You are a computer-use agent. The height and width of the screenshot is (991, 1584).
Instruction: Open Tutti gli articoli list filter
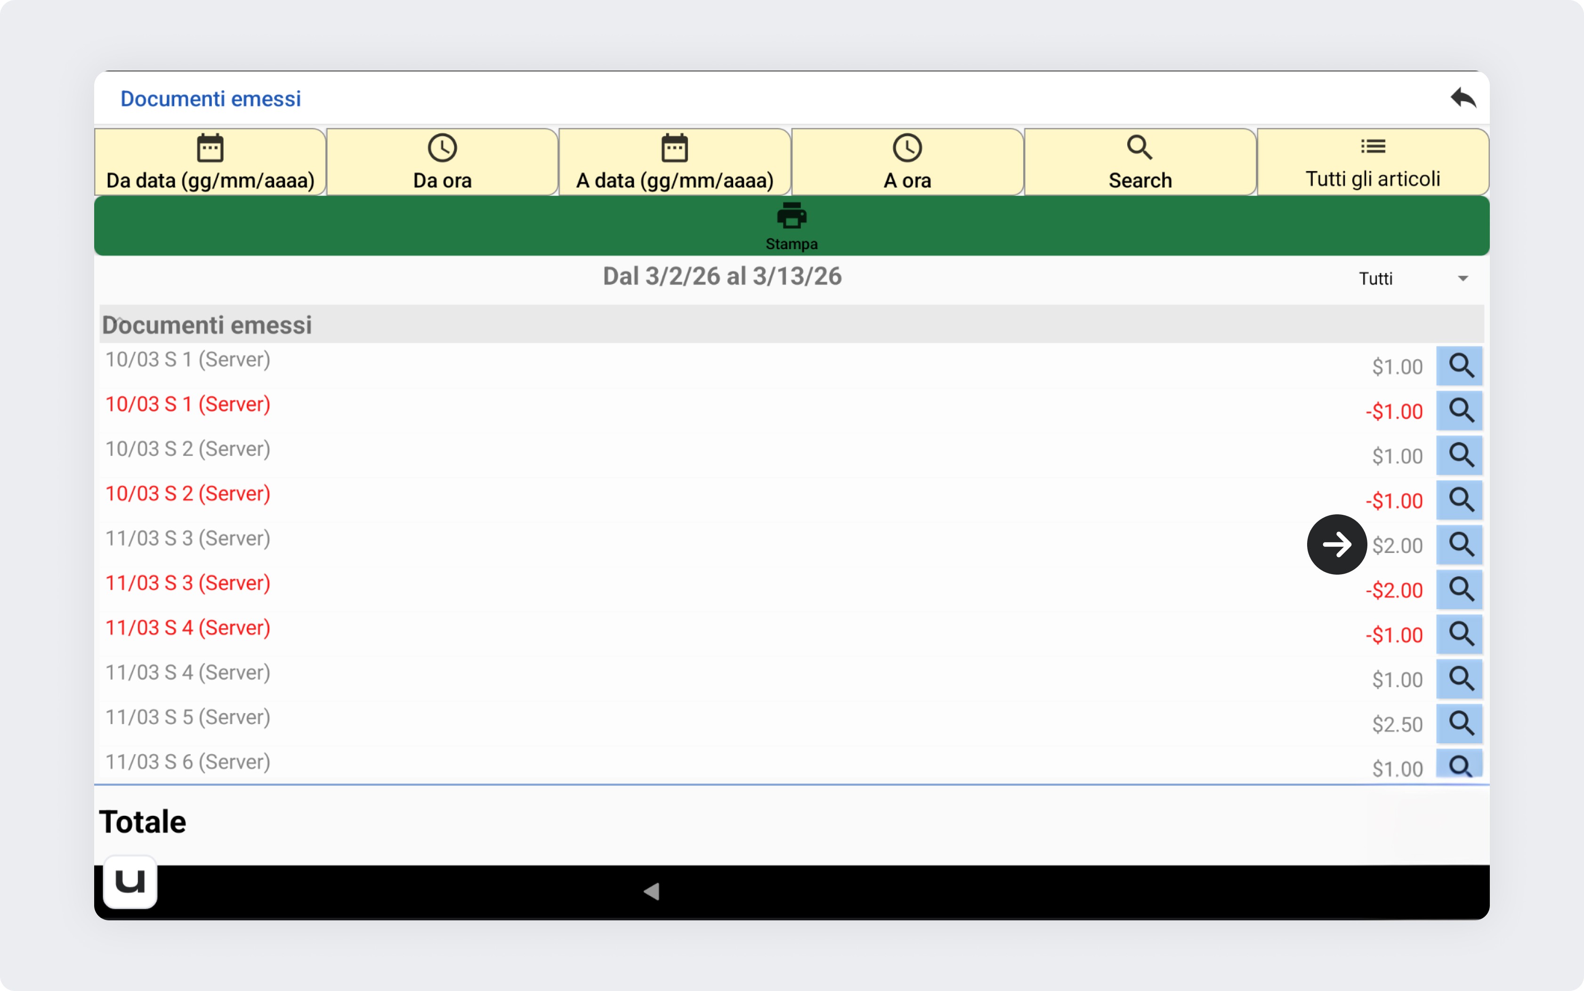pos(1373,162)
